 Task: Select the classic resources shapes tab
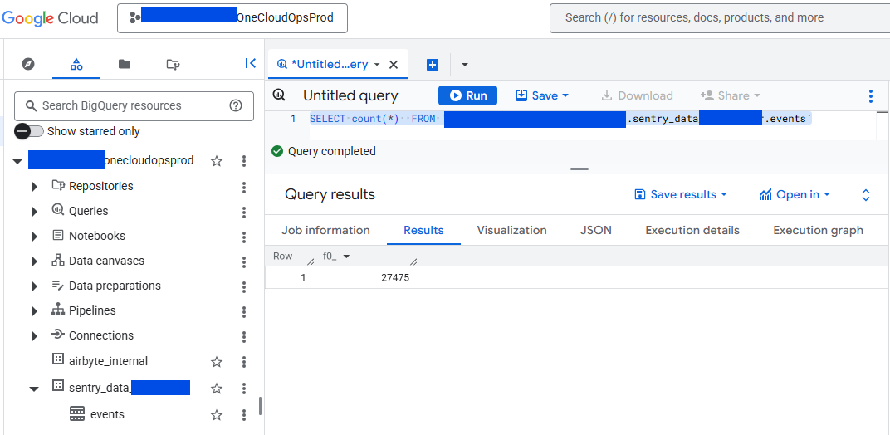(76, 64)
